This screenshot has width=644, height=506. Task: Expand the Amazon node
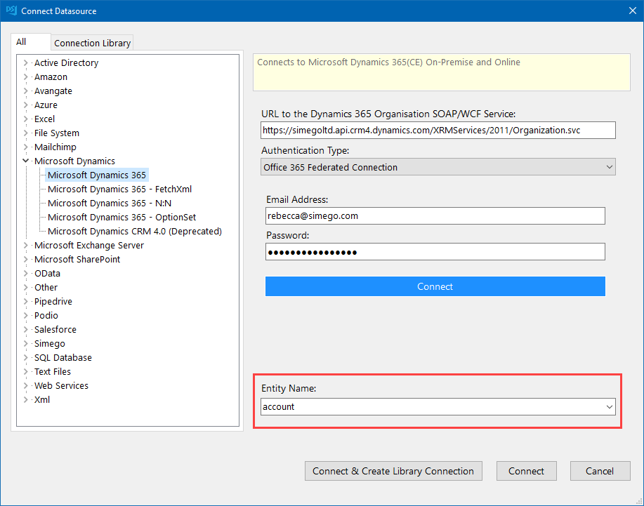click(x=25, y=76)
